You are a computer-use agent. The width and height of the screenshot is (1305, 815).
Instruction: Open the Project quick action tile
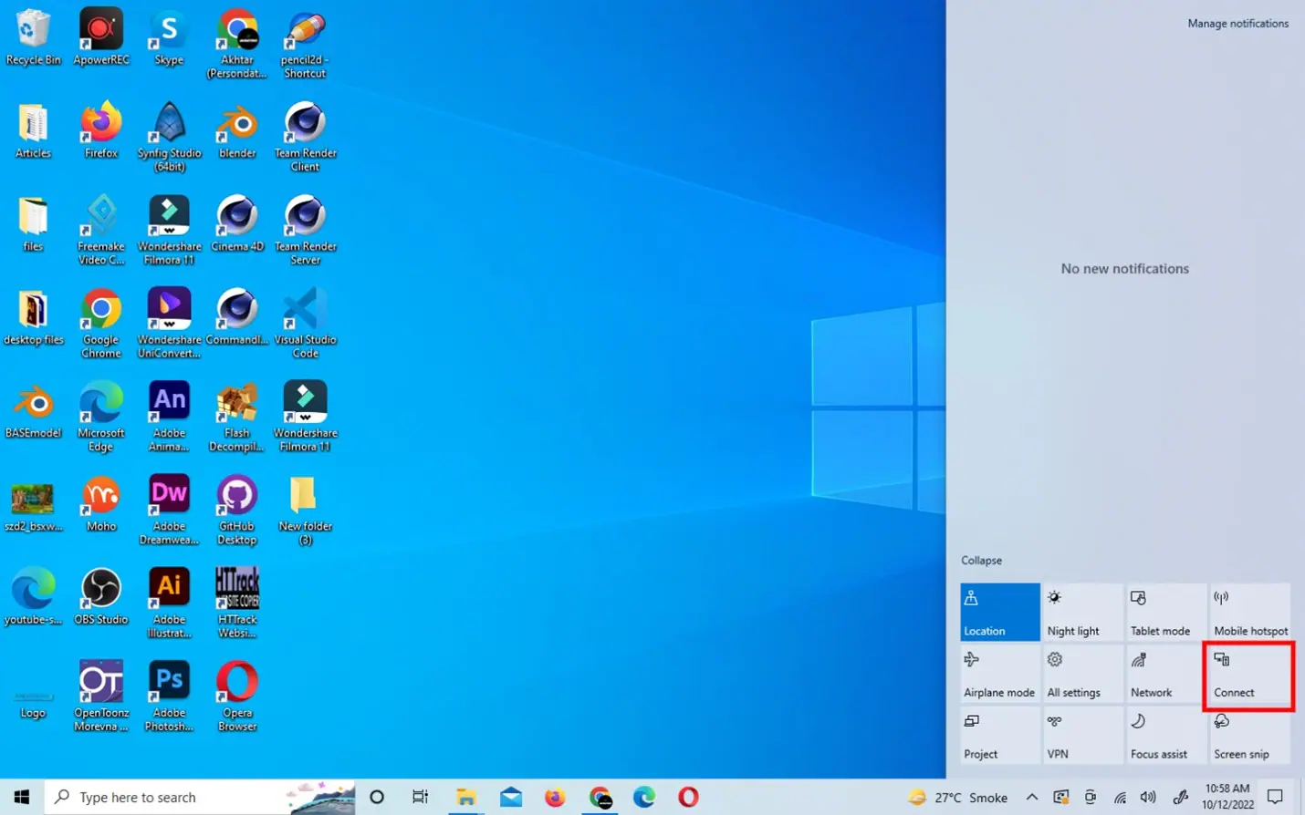tap(1000, 736)
